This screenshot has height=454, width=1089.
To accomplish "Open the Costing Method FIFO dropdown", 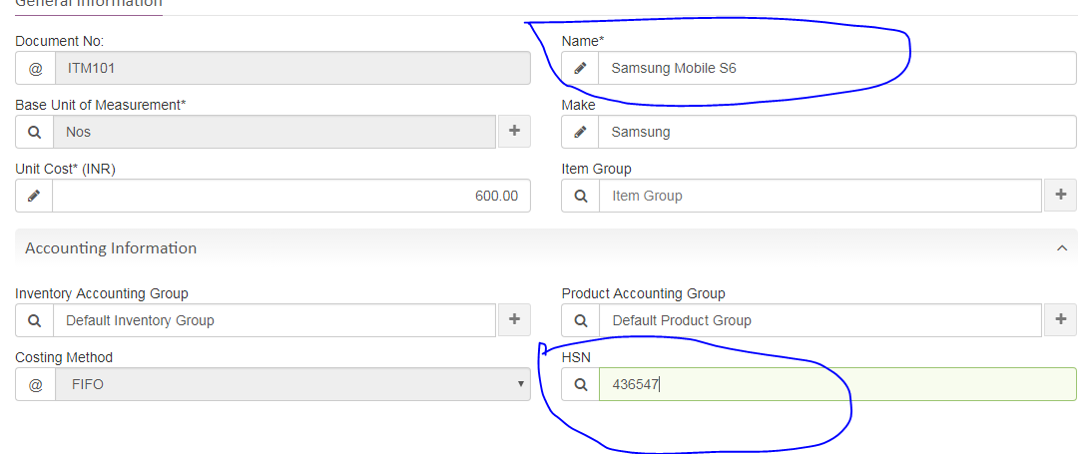I will click(x=293, y=384).
